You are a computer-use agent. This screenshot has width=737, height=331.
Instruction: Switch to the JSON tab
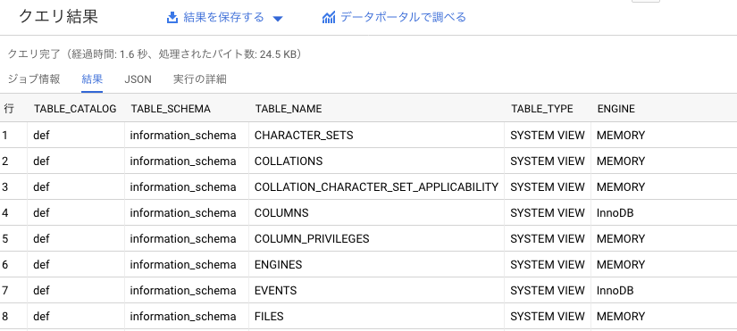(138, 79)
